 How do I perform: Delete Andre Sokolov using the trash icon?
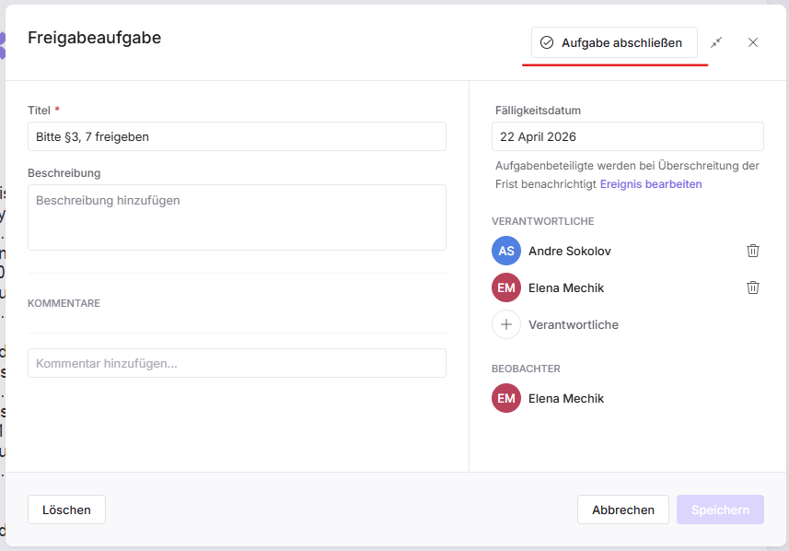tap(753, 251)
